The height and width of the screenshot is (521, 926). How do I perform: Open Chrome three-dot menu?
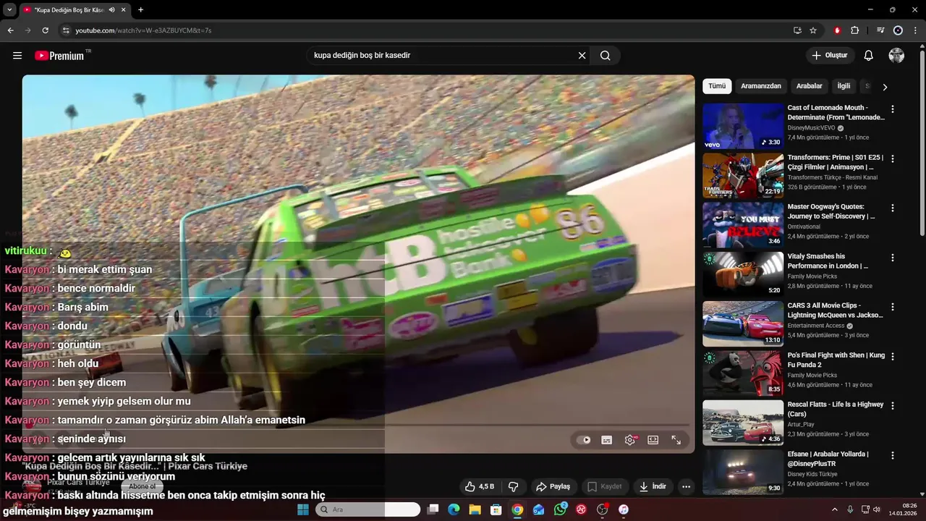915,30
